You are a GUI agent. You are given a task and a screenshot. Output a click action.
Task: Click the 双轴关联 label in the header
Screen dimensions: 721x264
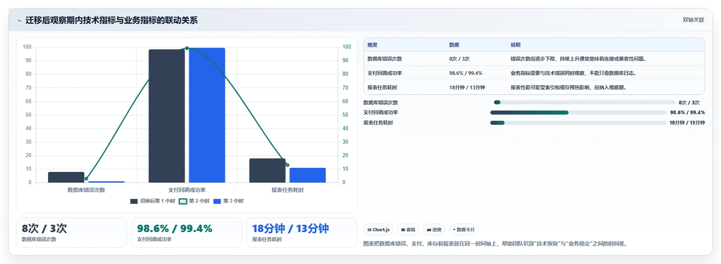coord(693,20)
